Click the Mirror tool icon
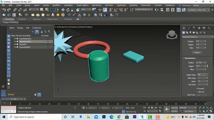Image resolution: width=214 pixels, height=120 pixels. [x=157, y=10]
